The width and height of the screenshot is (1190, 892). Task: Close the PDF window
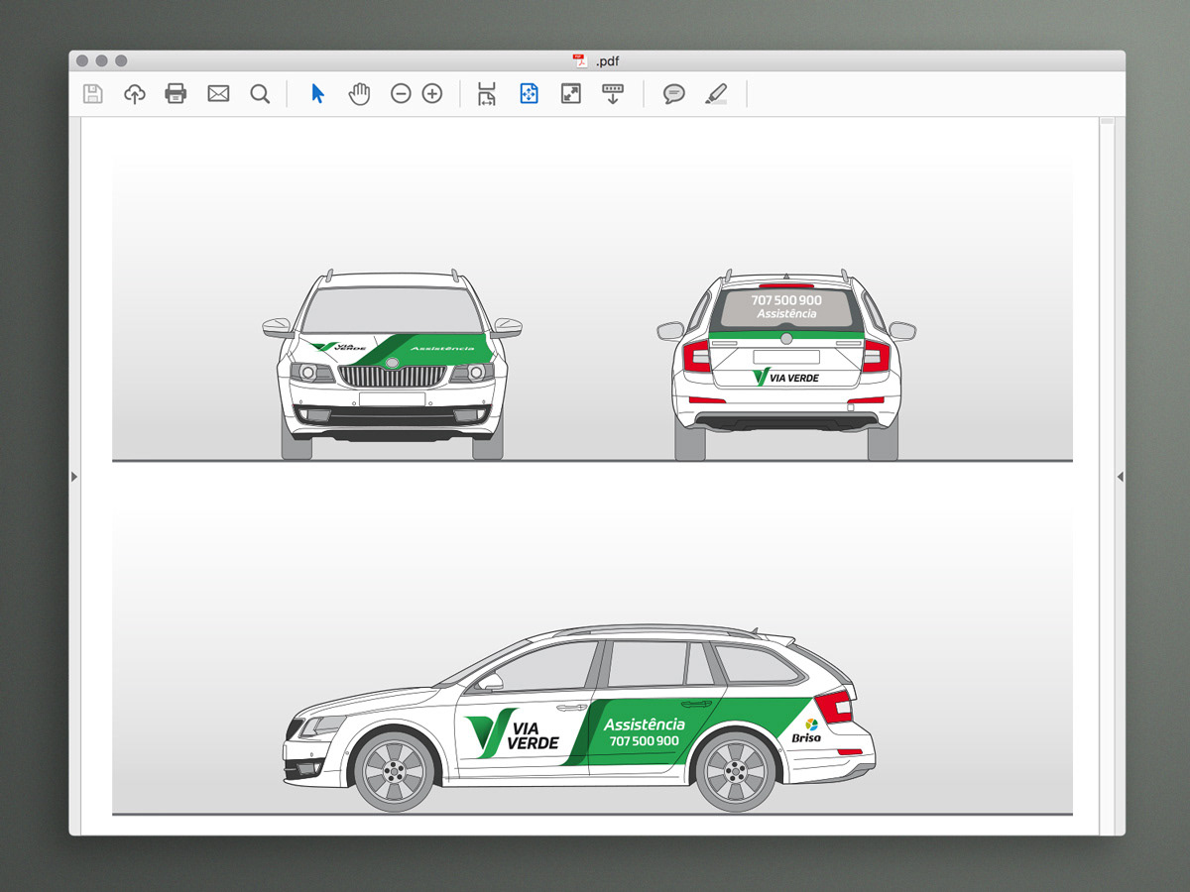pyautogui.click(x=83, y=61)
